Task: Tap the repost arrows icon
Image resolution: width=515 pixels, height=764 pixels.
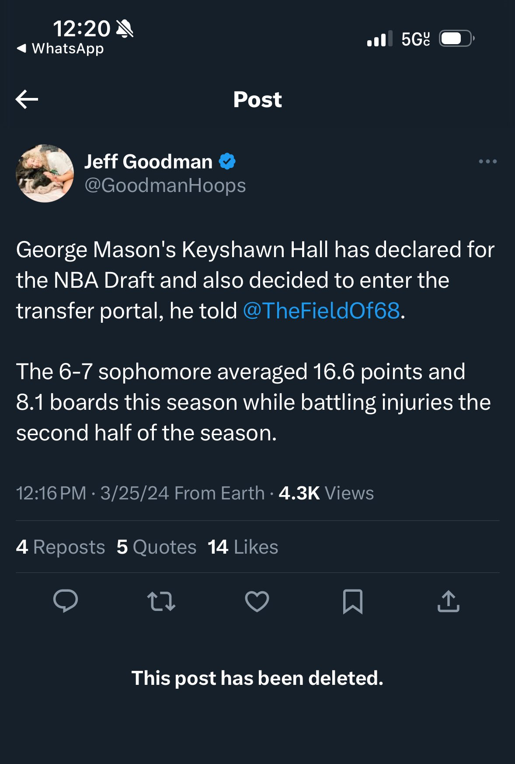Action: [x=161, y=601]
